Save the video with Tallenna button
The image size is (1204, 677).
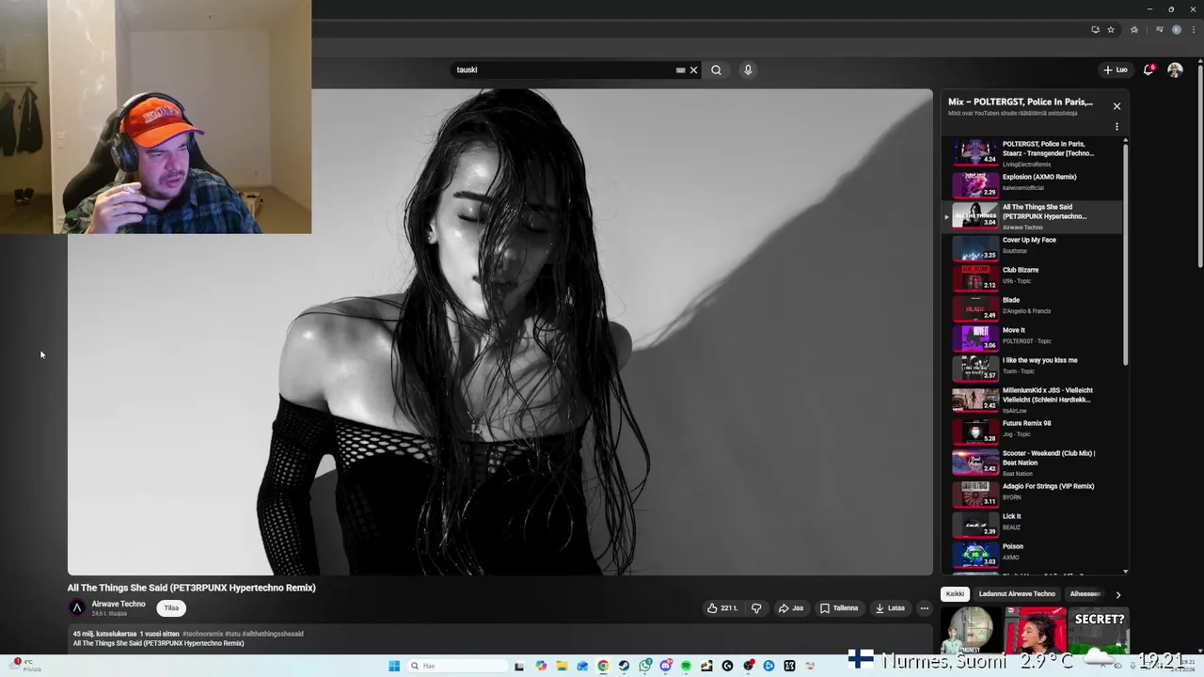click(x=839, y=608)
